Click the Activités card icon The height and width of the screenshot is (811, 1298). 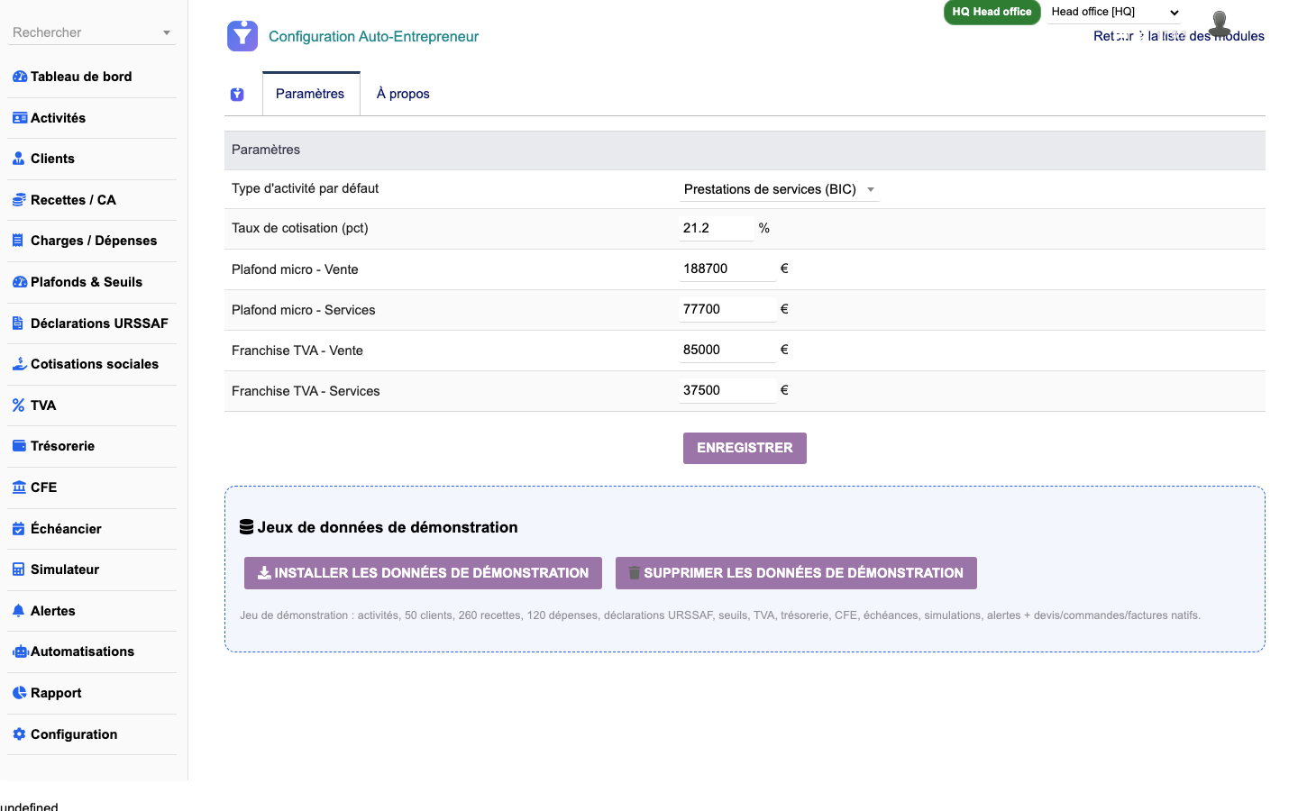click(20, 118)
